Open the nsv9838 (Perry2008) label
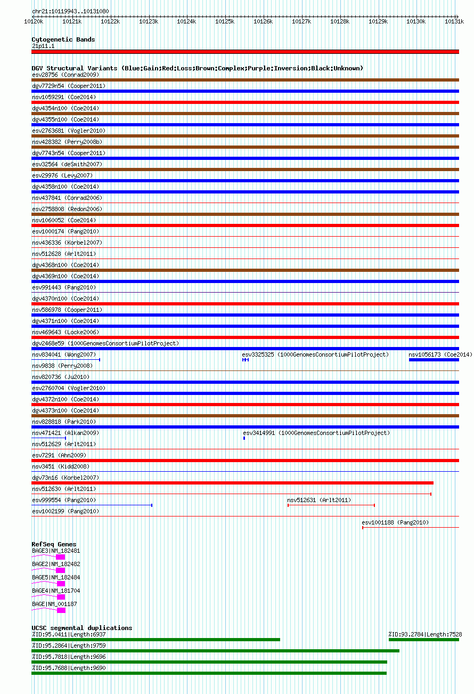 (x=62, y=366)
